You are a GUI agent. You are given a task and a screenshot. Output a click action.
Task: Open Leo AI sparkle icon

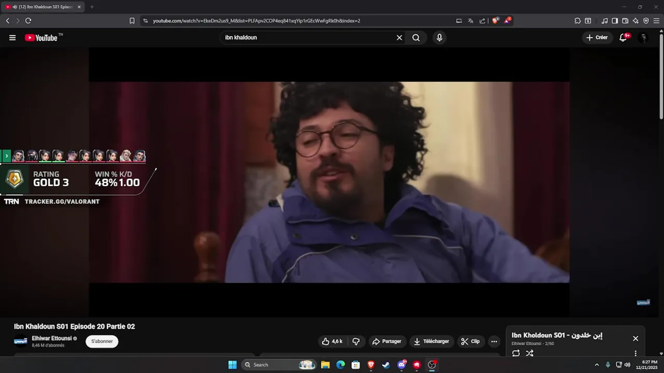(635, 21)
